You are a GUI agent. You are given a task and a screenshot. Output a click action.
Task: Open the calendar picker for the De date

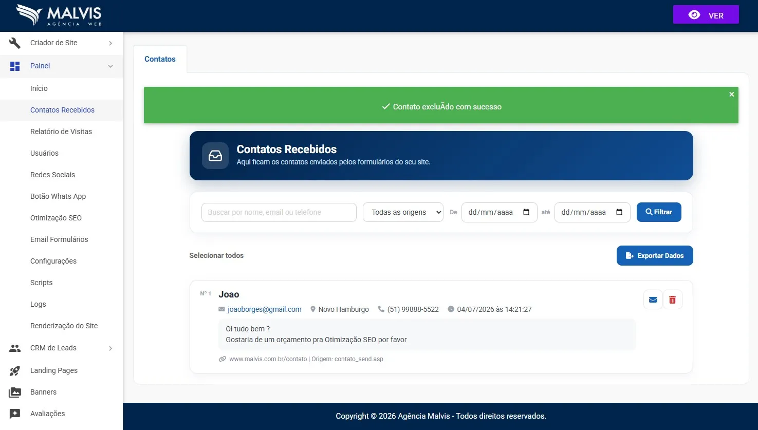point(526,212)
